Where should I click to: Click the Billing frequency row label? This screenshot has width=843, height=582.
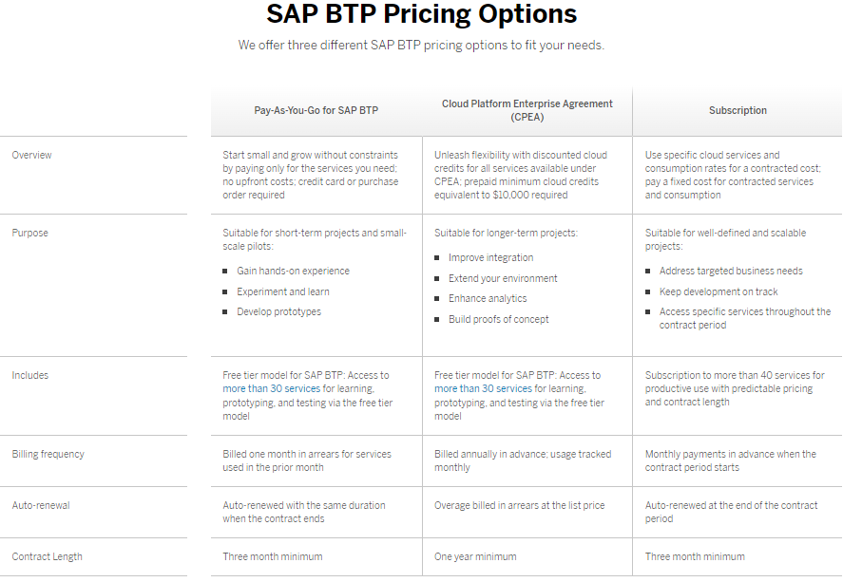(x=48, y=454)
